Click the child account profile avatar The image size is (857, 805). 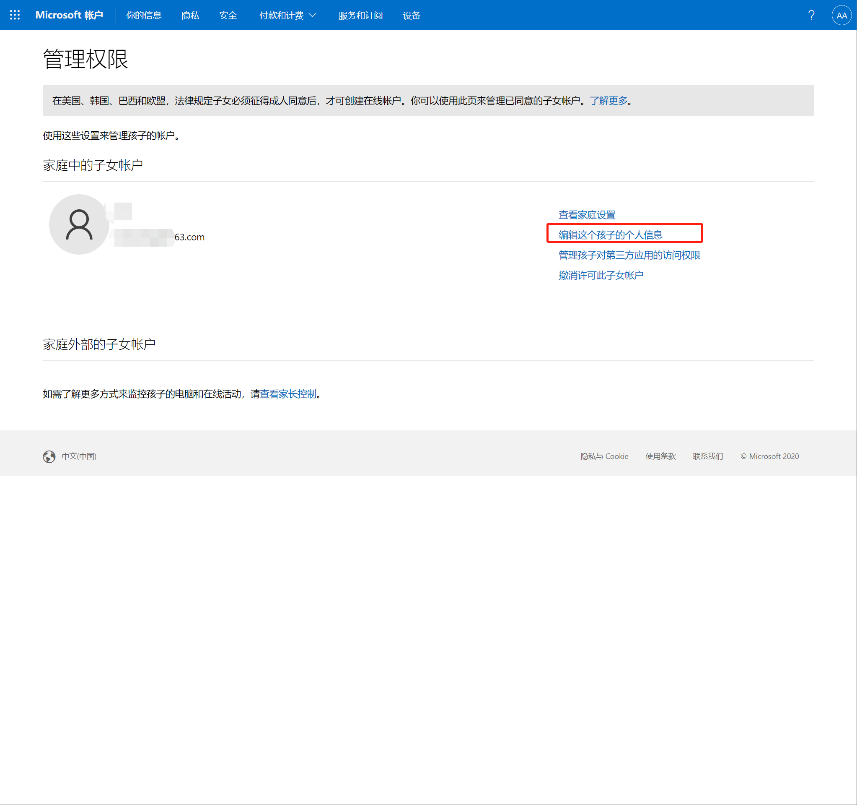click(x=79, y=224)
